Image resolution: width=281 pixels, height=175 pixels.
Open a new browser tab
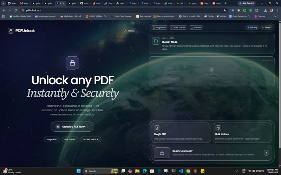[x=226, y=3]
